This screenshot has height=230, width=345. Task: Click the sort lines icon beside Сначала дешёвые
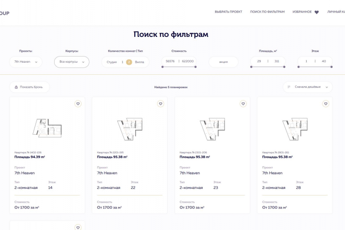tap(289, 87)
